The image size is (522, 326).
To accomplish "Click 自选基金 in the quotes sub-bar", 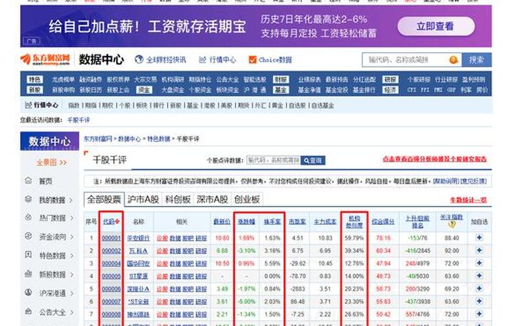I will [322, 106].
